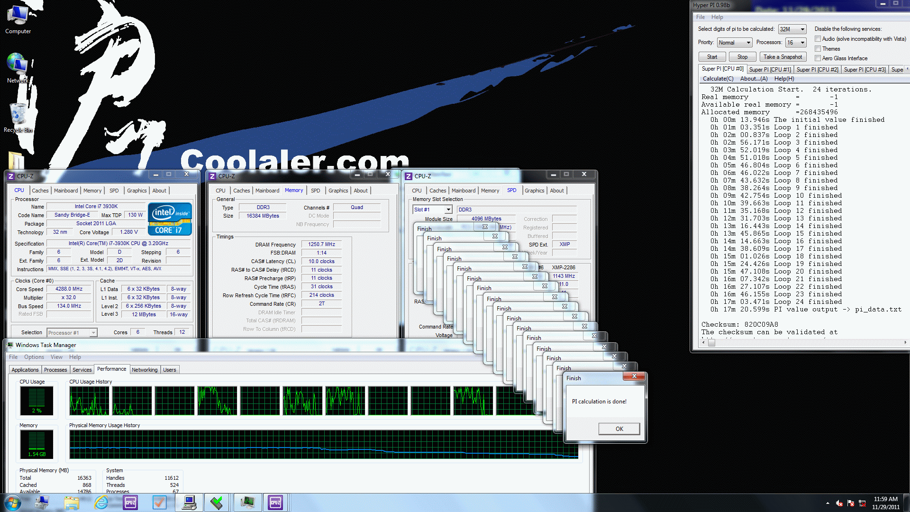Open the Network desktop icon

[18, 68]
